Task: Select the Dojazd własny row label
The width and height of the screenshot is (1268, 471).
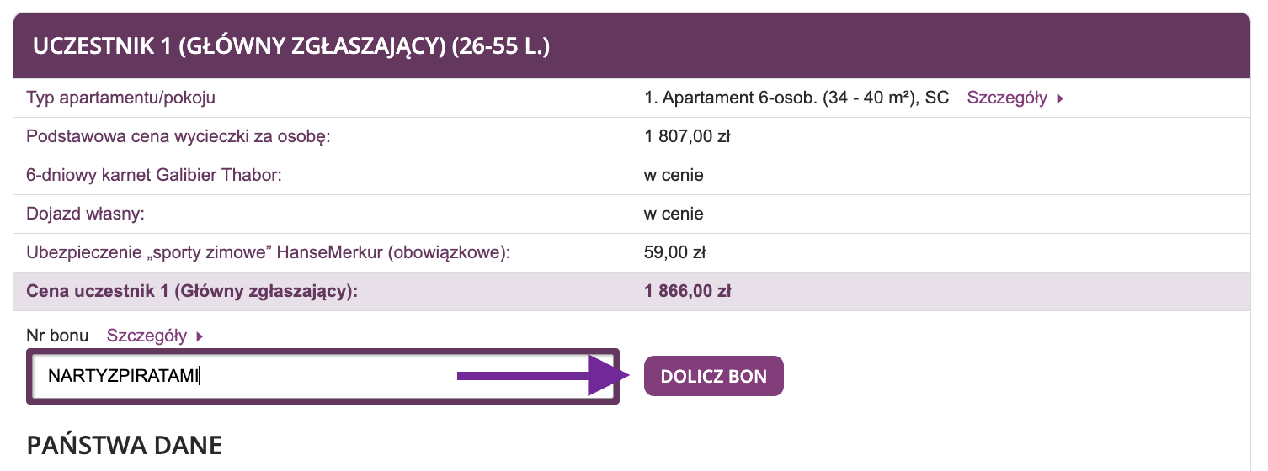Action: 86,214
